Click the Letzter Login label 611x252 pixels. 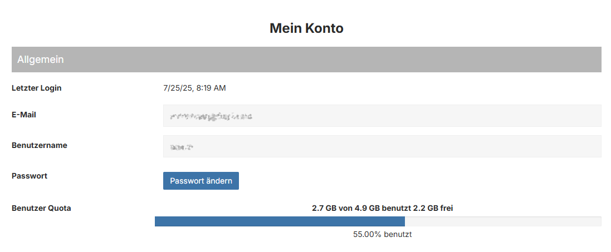37,88
